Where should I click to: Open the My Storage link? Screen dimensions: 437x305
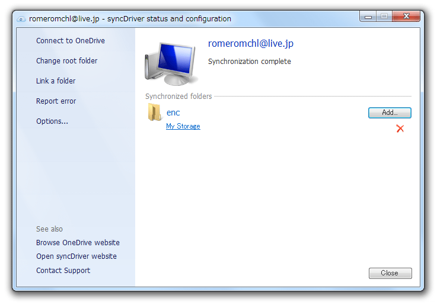coord(183,126)
